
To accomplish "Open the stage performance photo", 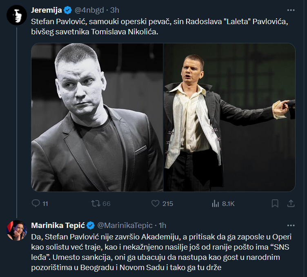I will point(229,118).
